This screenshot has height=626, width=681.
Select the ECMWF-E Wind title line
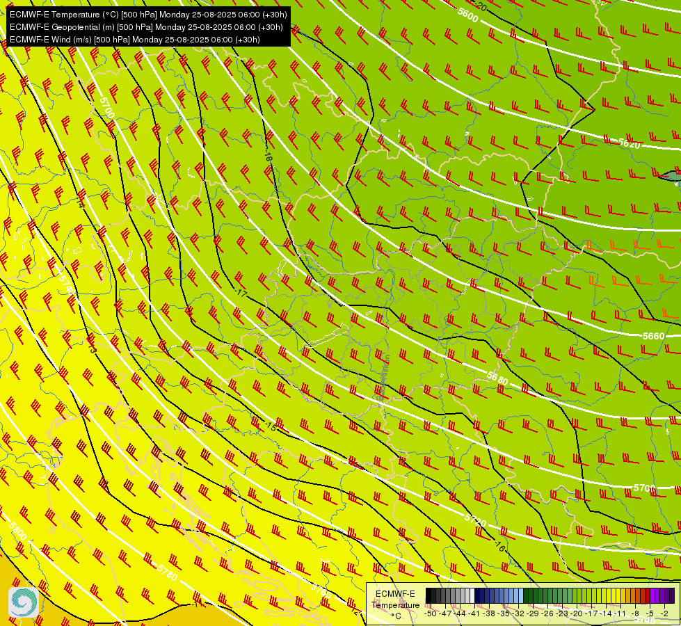(x=135, y=40)
